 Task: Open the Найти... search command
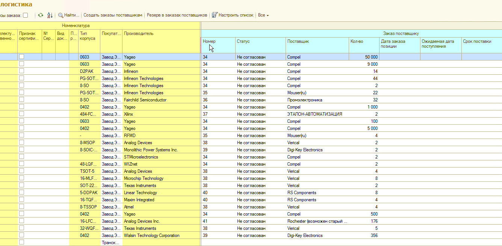(72, 15)
